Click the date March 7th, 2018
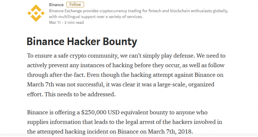 [x=170, y=131]
